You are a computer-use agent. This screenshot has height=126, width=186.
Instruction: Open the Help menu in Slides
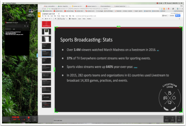click(x=73, y=16)
